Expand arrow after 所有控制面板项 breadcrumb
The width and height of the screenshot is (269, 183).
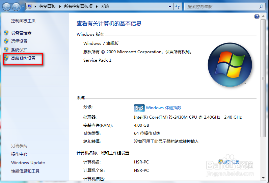97,7
